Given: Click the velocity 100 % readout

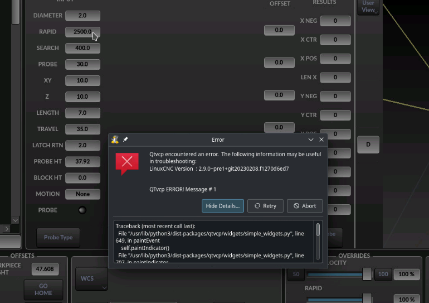Looking at the screenshot, I should tap(407, 274).
